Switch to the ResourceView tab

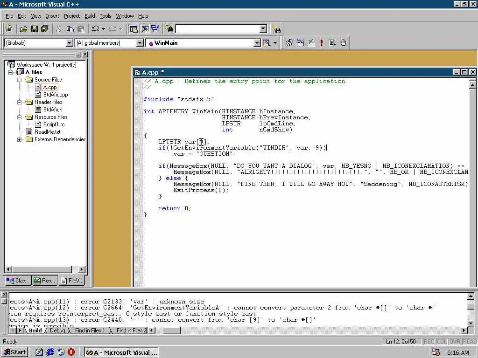click(x=44, y=280)
